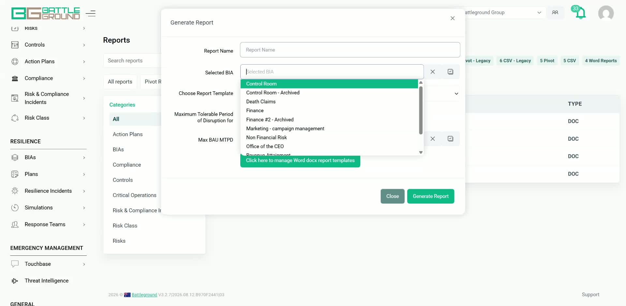Viewport: 626px width, 306px height.
Task: Click the Compliance building icon
Action: click(15, 78)
